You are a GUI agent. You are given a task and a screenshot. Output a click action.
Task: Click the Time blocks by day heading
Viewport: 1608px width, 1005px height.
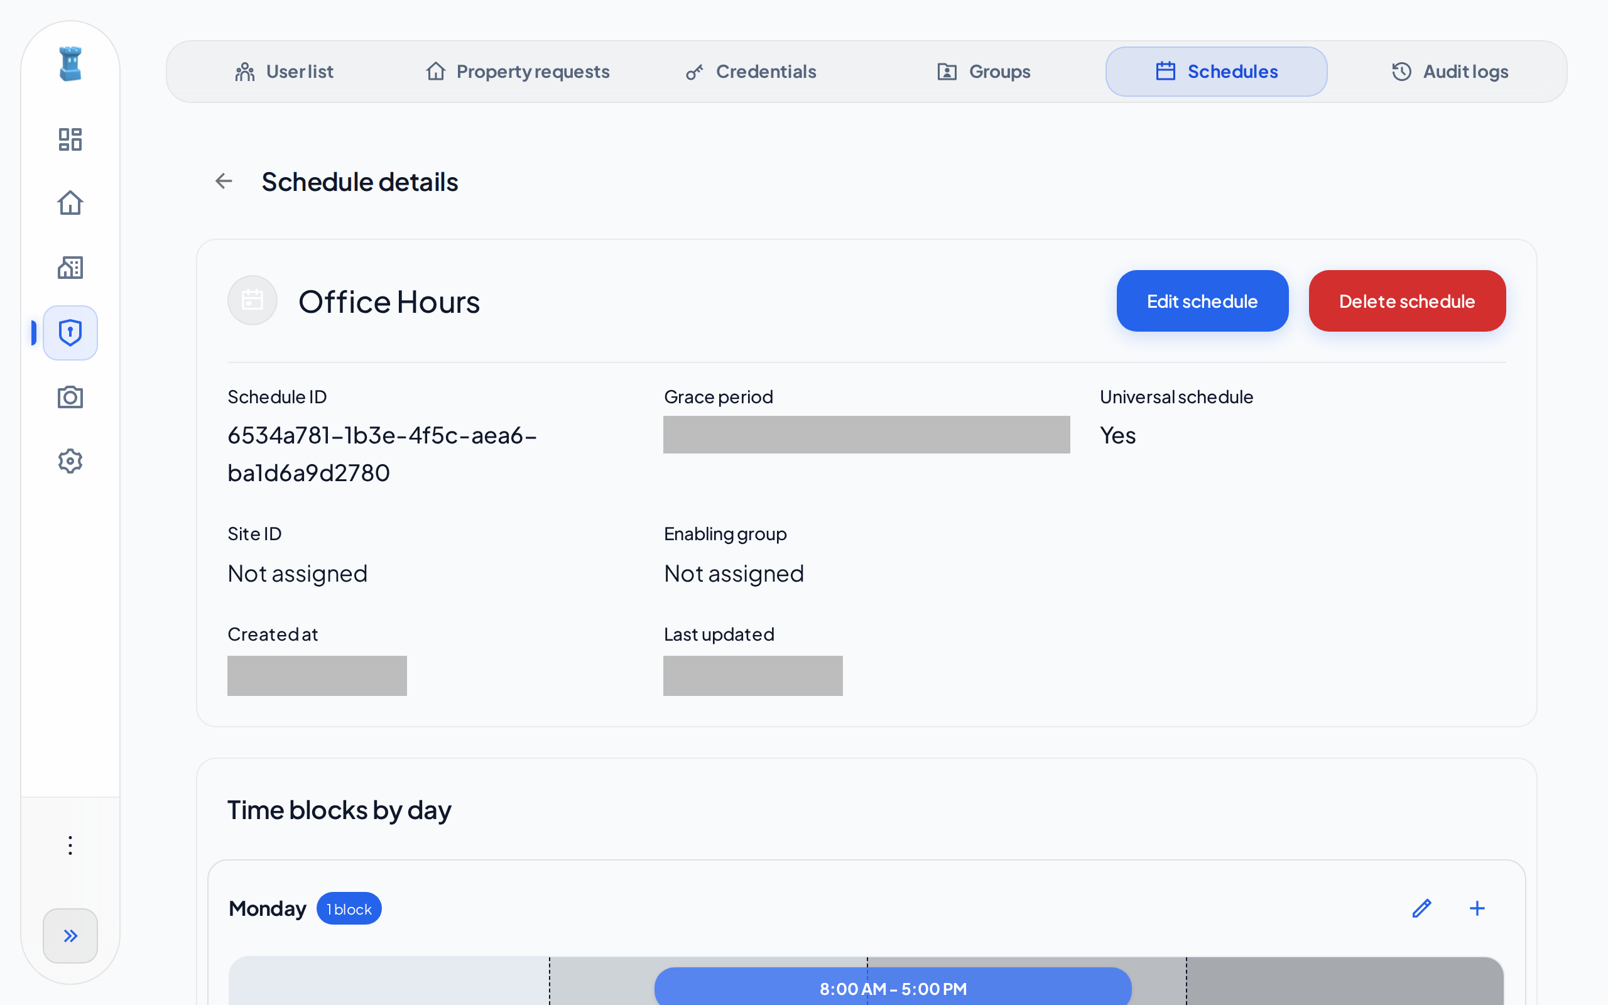[340, 810]
